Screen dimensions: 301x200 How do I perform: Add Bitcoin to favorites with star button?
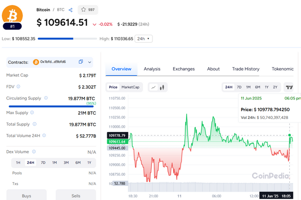point(88,10)
